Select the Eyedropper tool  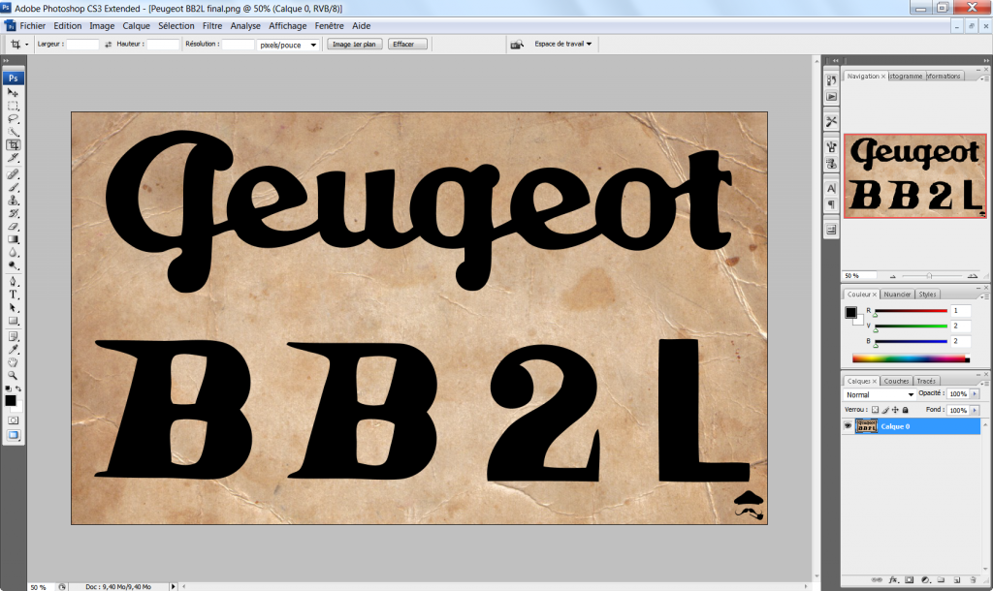click(x=13, y=350)
